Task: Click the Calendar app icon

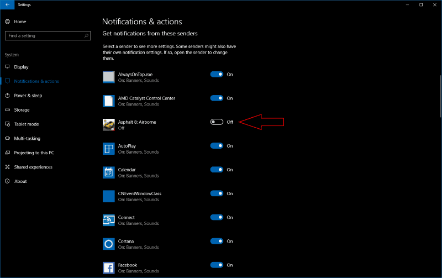Action: coord(108,172)
